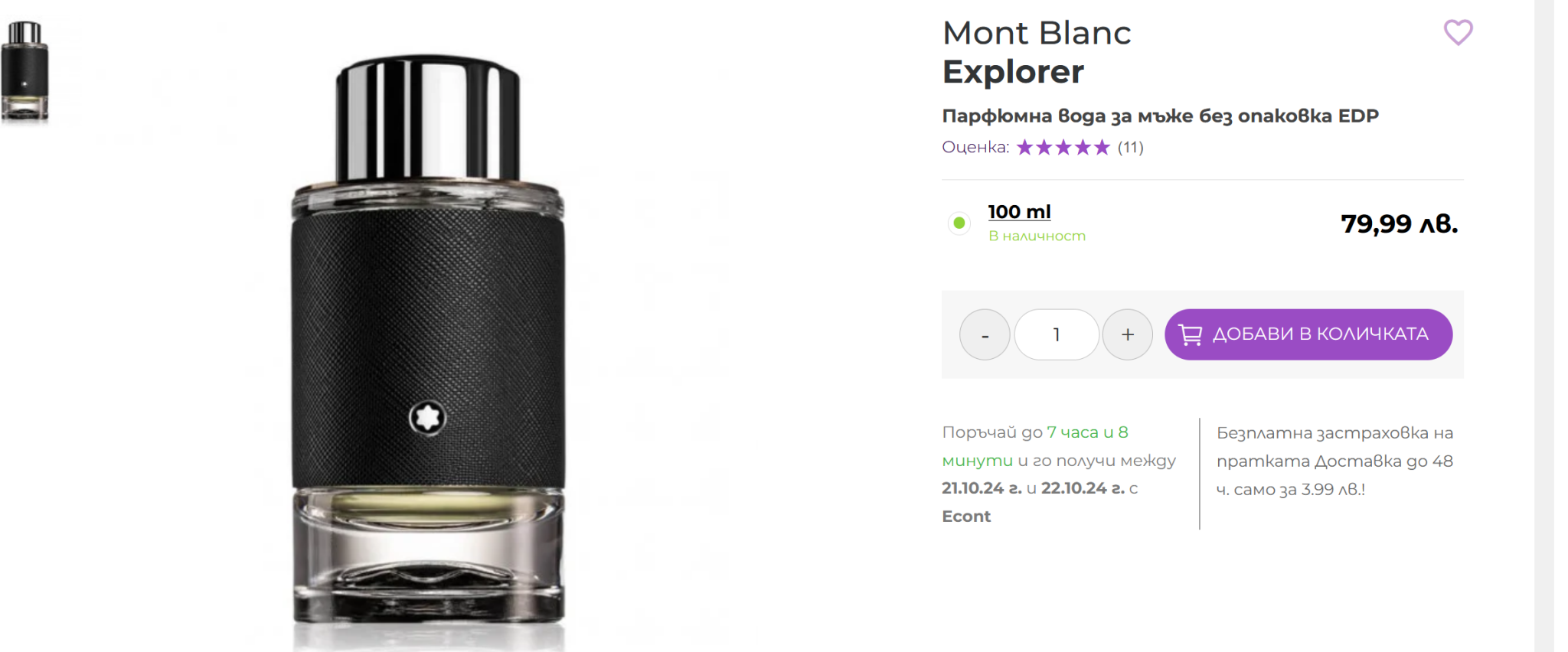Click ДОБАВИ В КОЛИЧКАТА button
The height and width of the screenshot is (652, 1568).
[1308, 334]
